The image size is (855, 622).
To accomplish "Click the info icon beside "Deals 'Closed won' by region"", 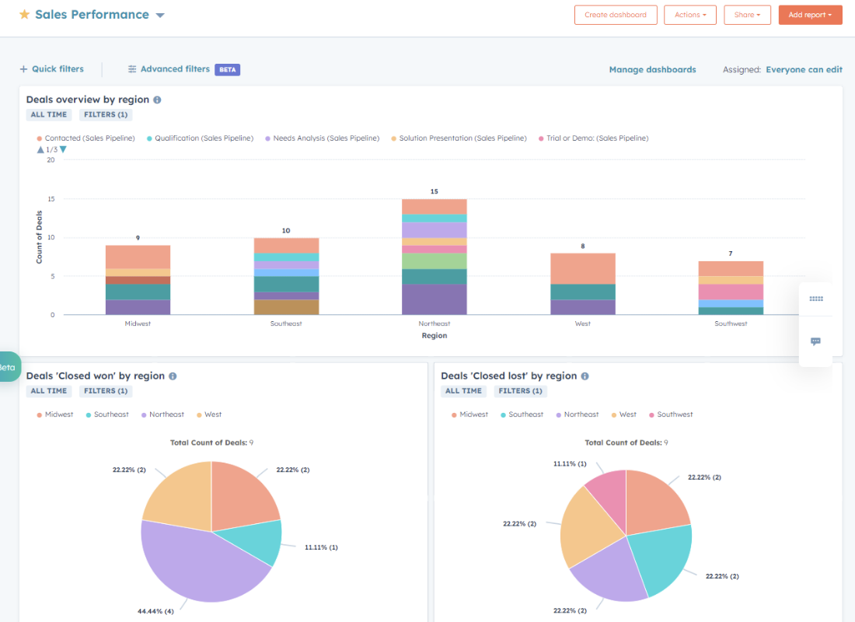I will point(173,376).
